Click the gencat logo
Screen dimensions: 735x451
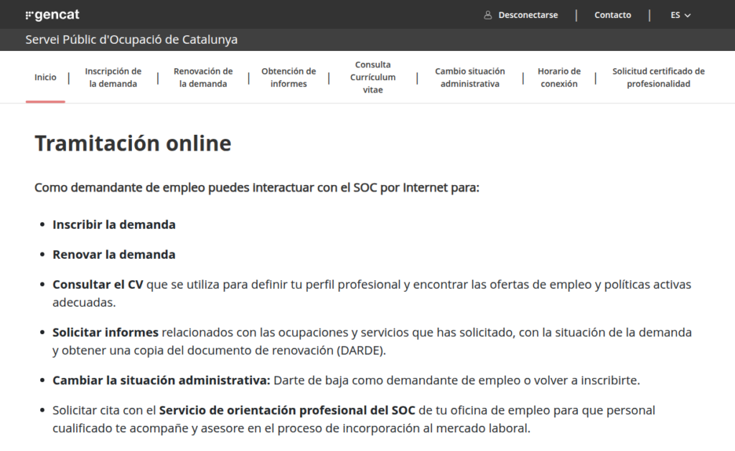coord(52,15)
